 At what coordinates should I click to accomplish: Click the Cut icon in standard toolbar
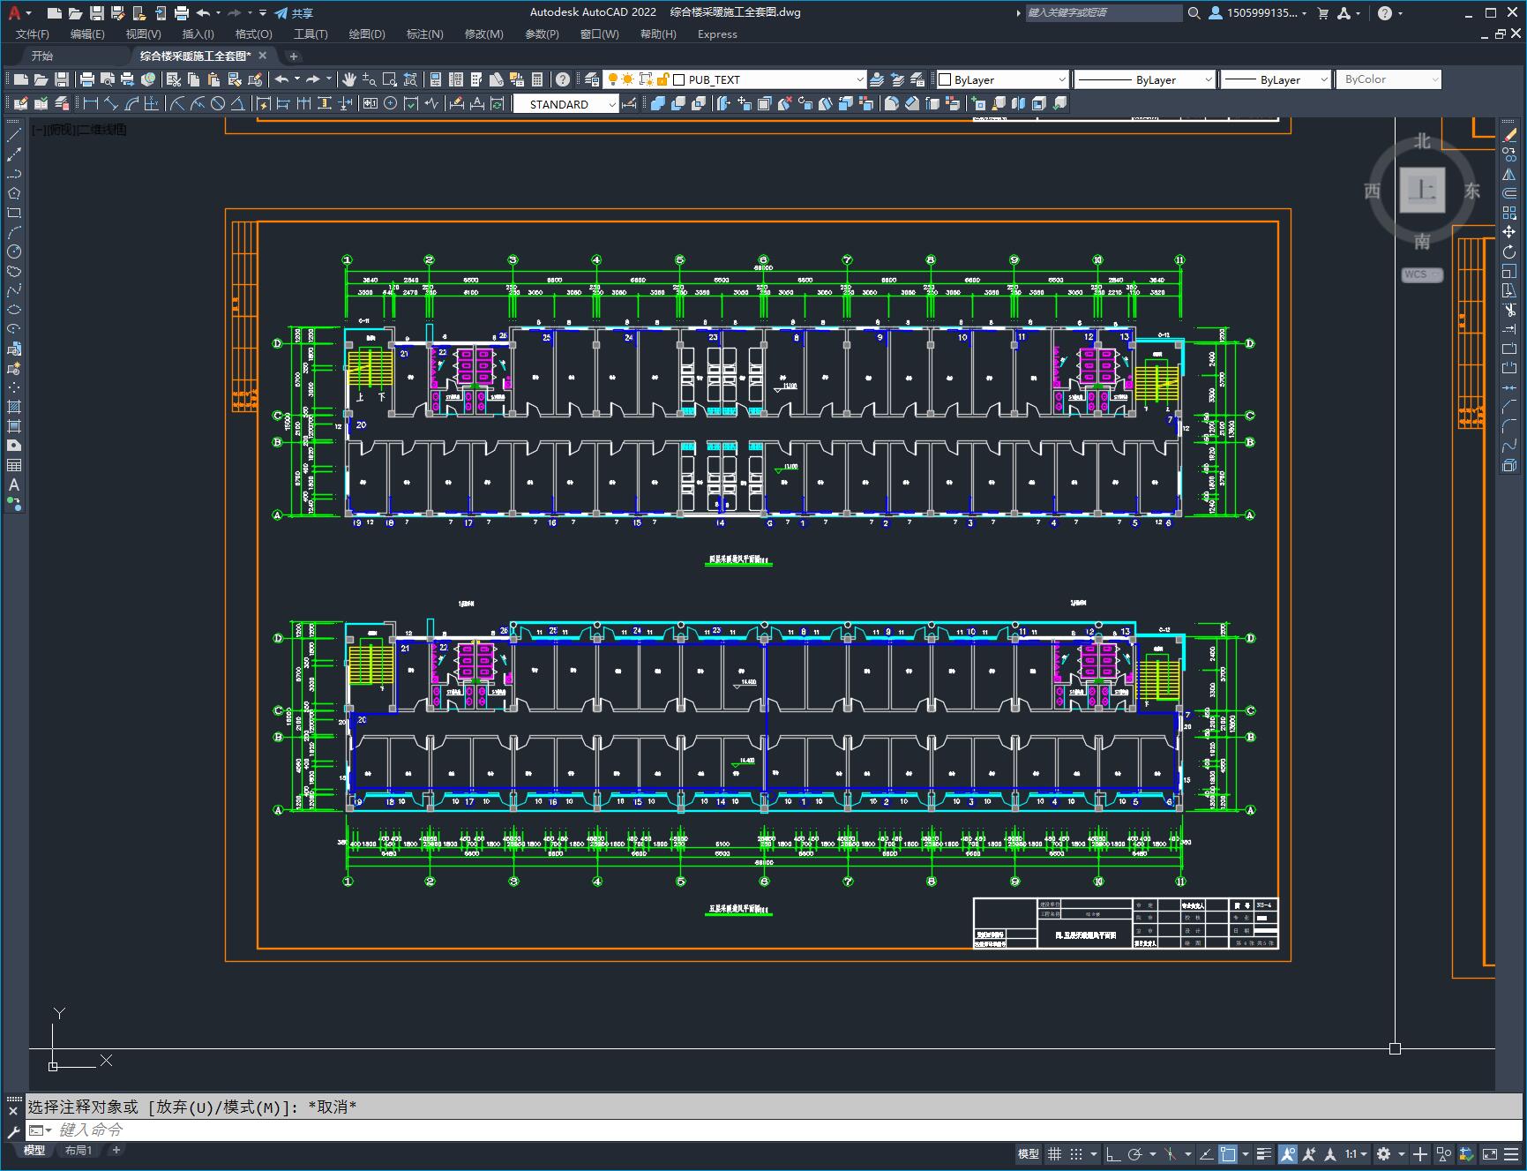pos(174,79)
